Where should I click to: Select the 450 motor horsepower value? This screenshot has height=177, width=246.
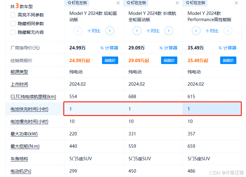pos(132,171)
